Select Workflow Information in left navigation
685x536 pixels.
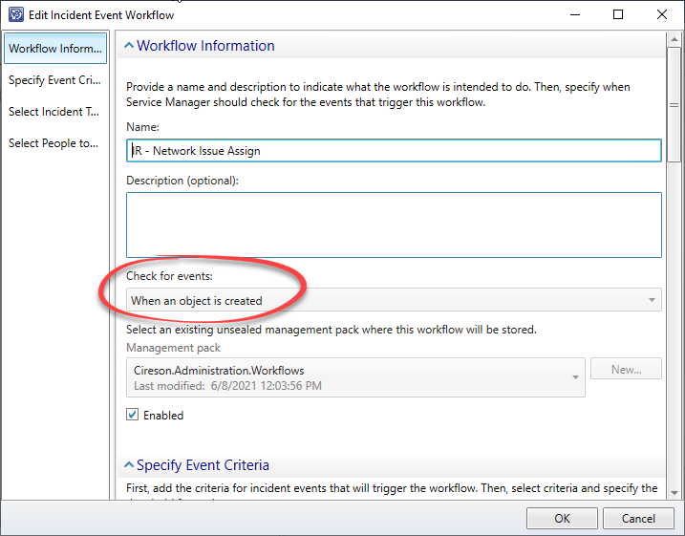(54, 49)
